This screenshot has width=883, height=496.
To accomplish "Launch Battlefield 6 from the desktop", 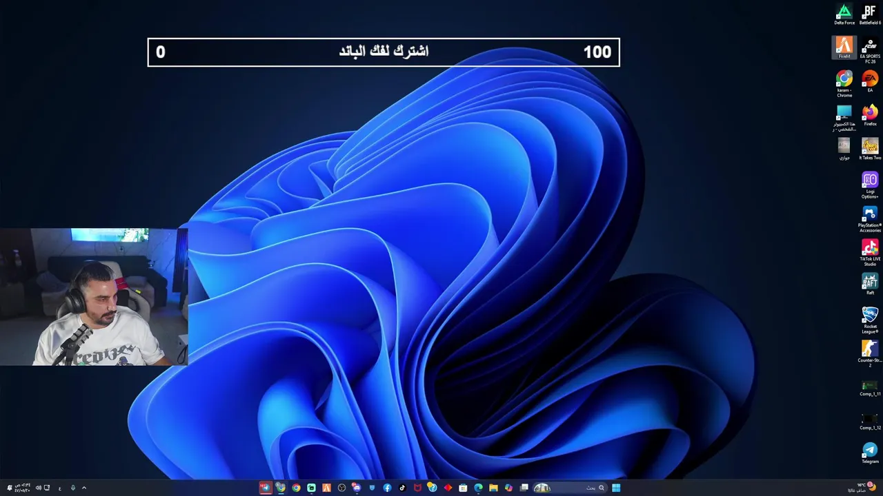I will (x=870, y=14).
